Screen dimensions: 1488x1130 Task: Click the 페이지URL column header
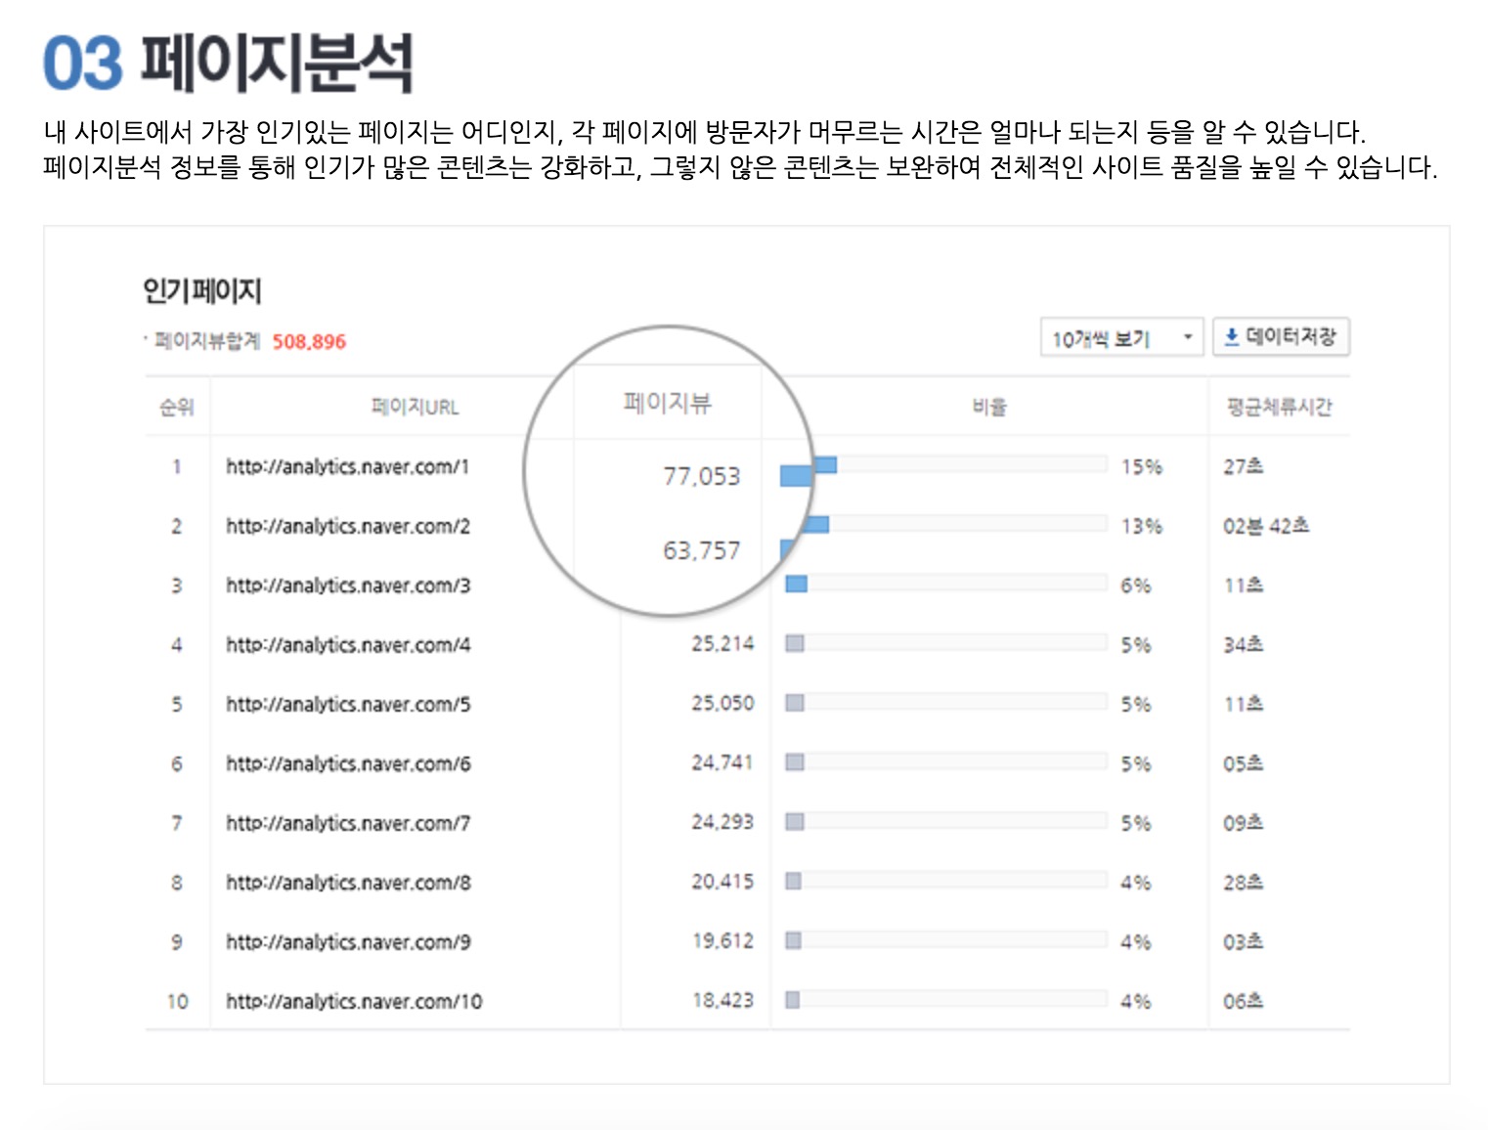tap(415, 407)
